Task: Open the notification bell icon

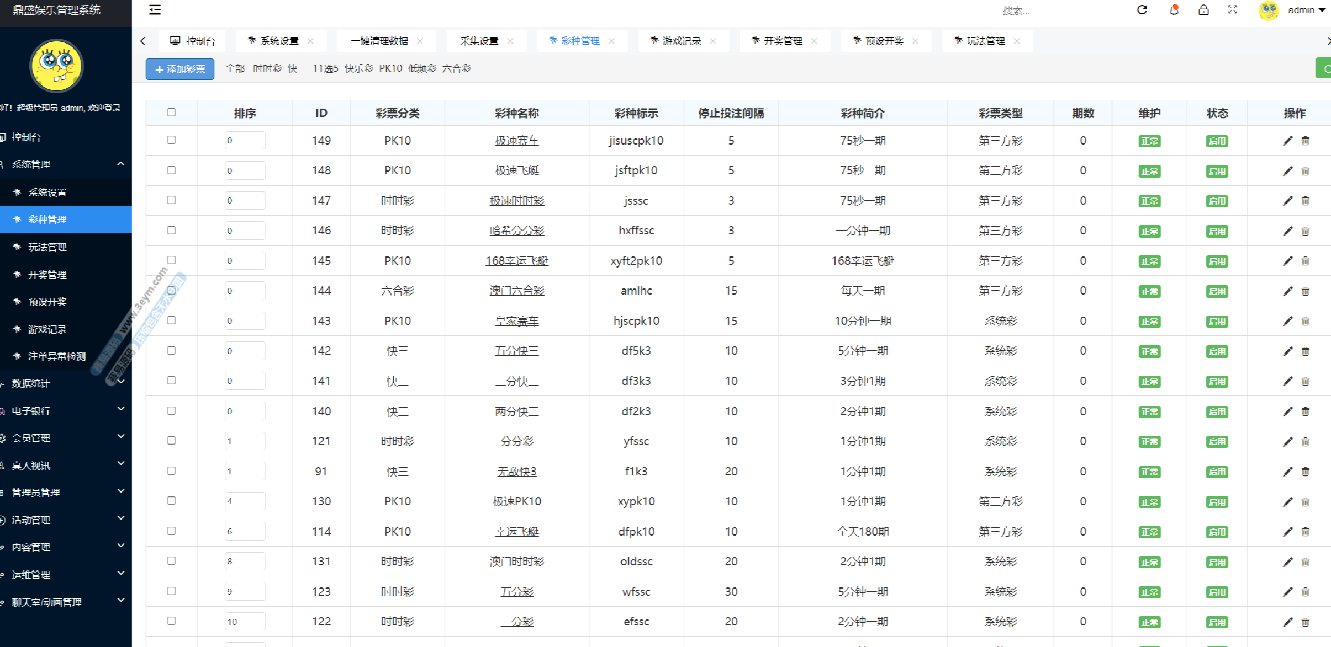Action: click(1174, 10)
